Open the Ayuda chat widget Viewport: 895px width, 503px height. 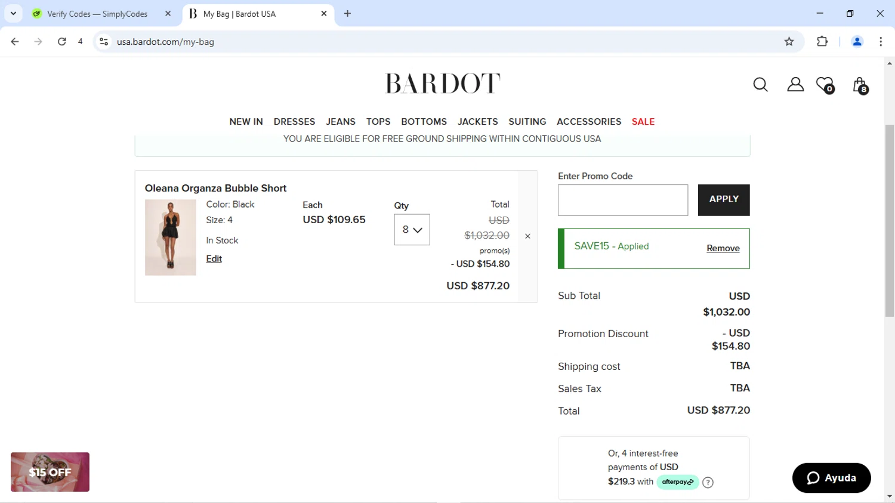[831, 478]
